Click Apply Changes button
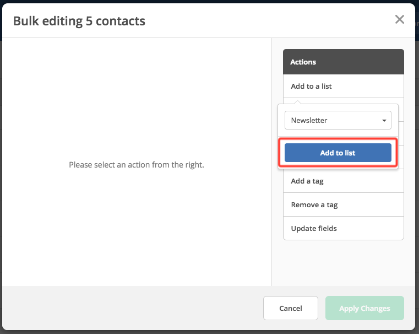 (x=364, y=308)
